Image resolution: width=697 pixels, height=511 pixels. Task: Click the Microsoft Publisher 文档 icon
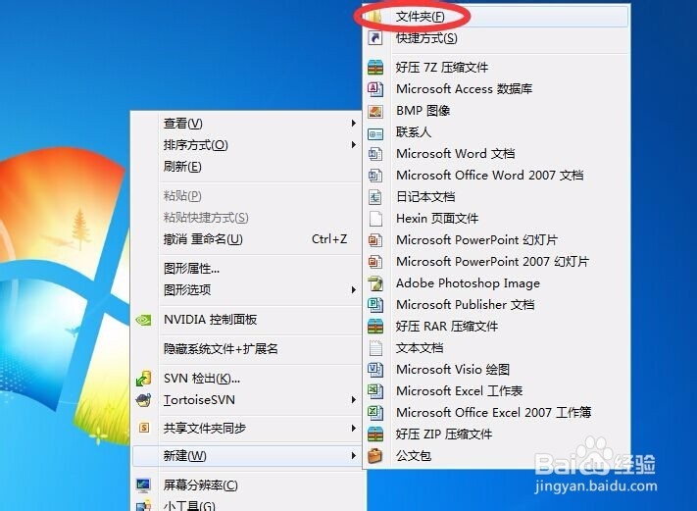(x=375, y=305)
